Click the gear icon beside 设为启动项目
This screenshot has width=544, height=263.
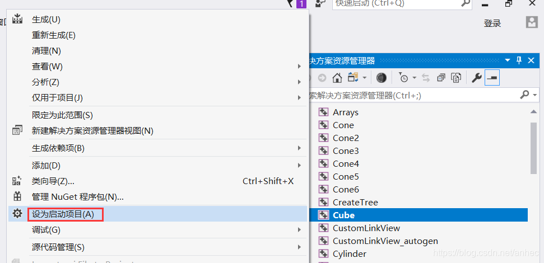(x=17, y=213)
